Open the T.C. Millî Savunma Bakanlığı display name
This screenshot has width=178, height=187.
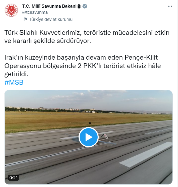pos(52,6)
